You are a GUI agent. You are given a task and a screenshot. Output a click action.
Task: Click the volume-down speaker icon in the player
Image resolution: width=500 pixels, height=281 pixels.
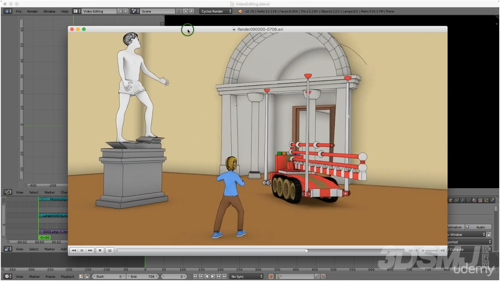click(x=423, y=251)
